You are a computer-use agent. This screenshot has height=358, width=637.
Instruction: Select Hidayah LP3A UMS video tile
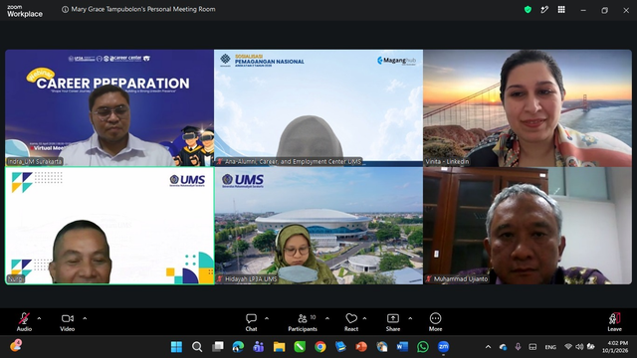(x=318, y=226)
